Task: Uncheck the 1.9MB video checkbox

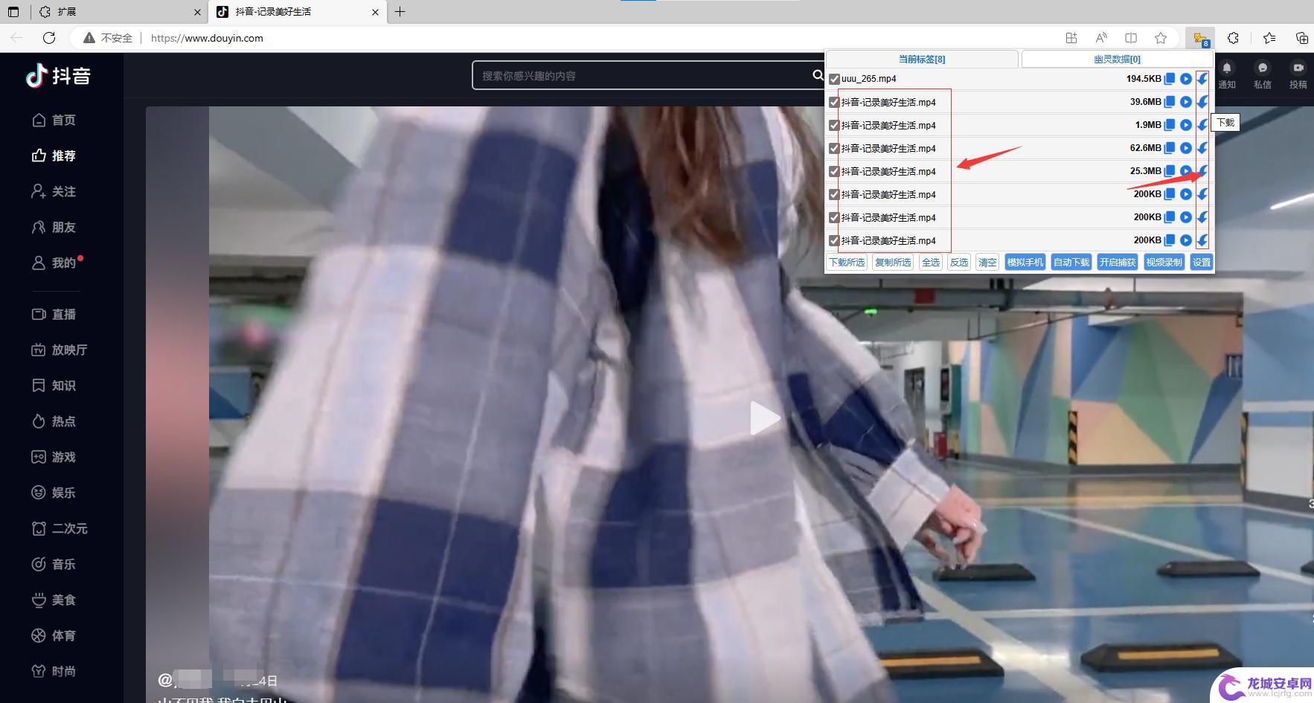Action: [x=834, y=125]
